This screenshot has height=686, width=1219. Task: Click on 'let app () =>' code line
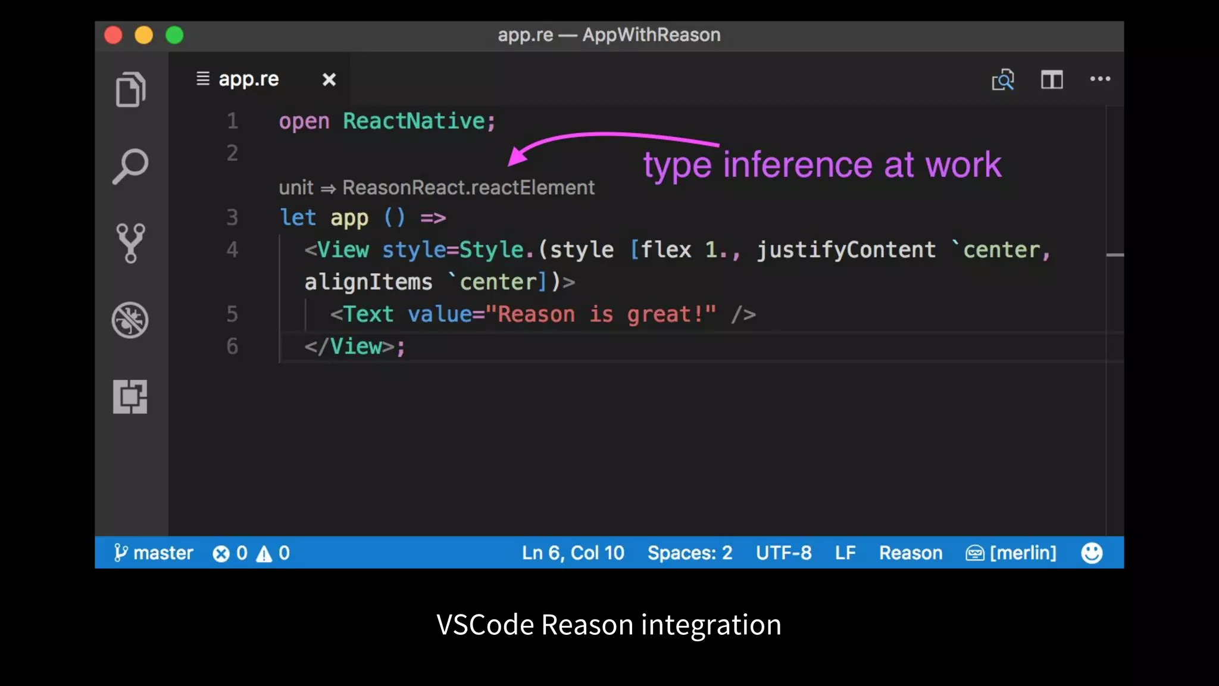pos(363,217)
